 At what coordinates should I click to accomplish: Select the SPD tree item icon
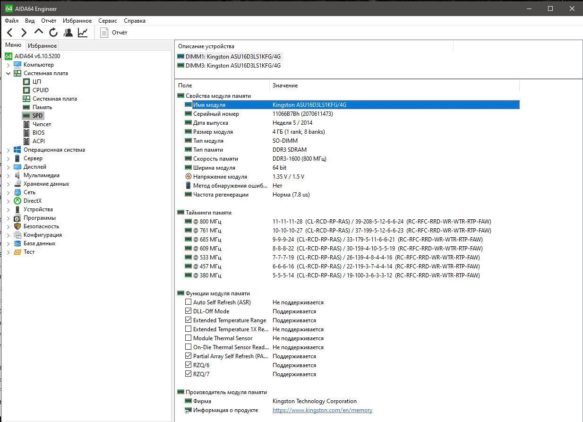(26, 116)
